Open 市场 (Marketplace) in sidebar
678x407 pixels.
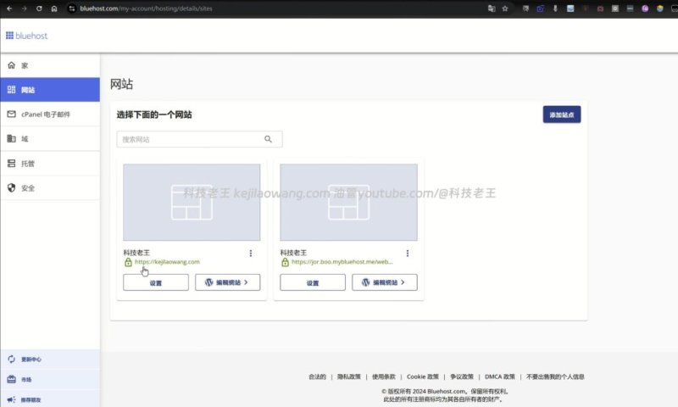50,379
